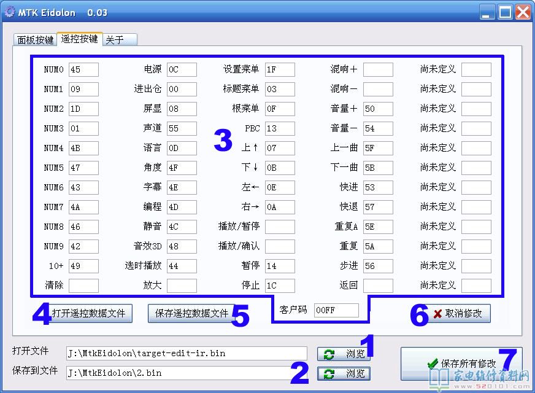535x393 pixels.
Task: Select the 快退 code field
Action: click(379, 208)
